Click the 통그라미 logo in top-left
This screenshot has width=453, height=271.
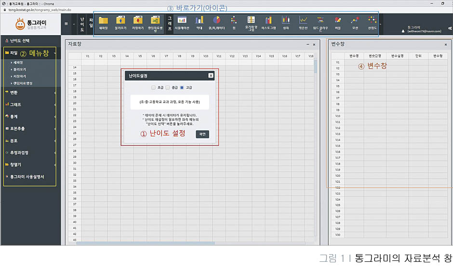pos(31,24)
